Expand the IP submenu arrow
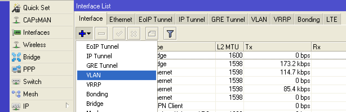 click(x=67, y=106)
